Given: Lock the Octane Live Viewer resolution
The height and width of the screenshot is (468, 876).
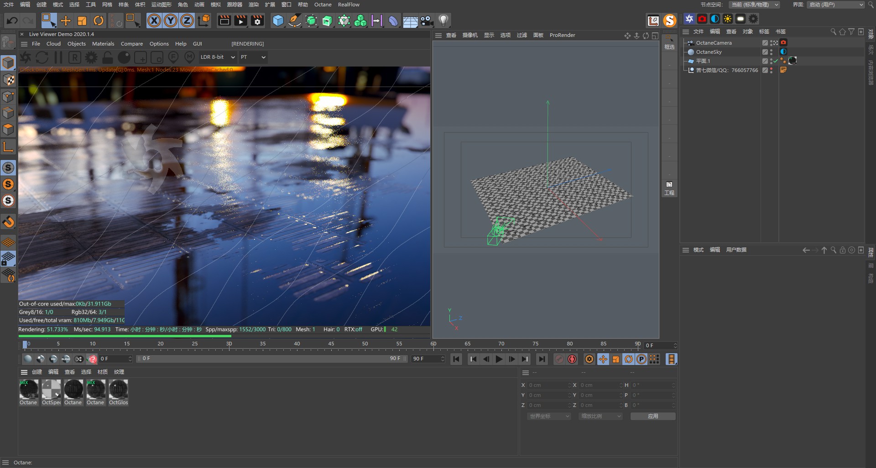Looking at the screenshot, I should (107, 57).
